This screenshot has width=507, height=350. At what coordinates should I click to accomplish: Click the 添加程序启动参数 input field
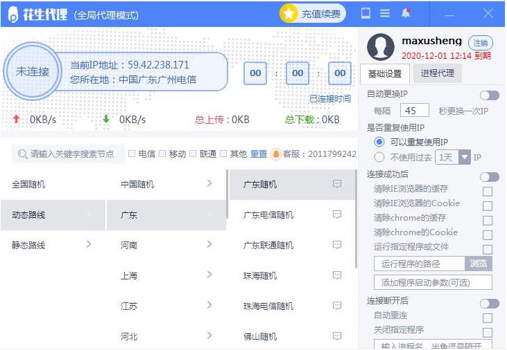433,282
